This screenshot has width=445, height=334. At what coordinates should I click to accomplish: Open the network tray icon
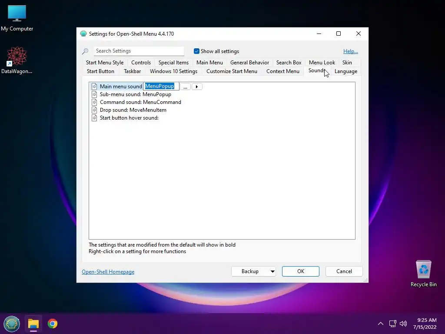click(x=393, y=324)
